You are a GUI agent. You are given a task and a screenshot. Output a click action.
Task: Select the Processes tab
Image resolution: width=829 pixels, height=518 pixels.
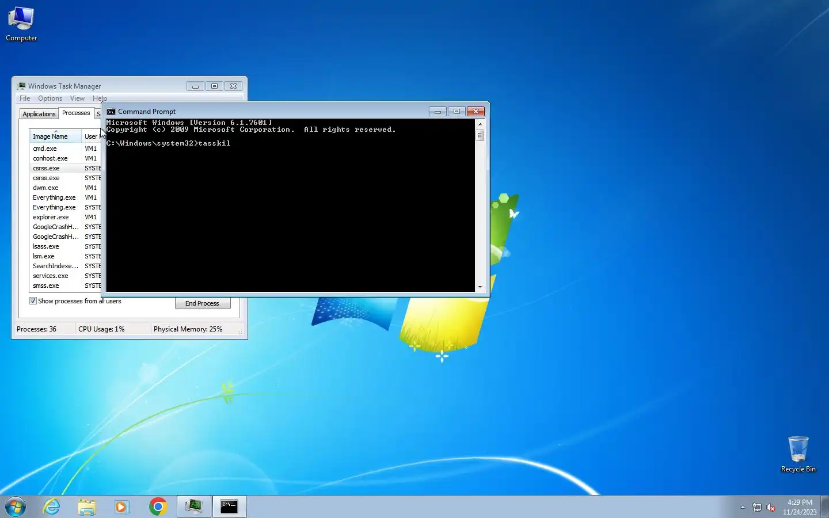[76, 113]
